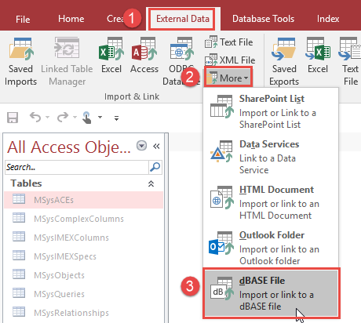
Task: Select Data Services menu entry
Action: (271, 157)
